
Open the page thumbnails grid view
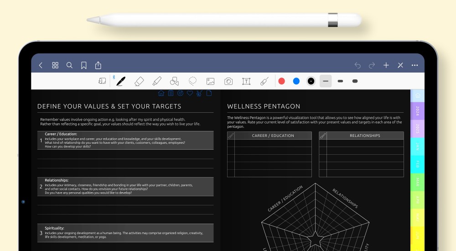[x=55, y=65]
